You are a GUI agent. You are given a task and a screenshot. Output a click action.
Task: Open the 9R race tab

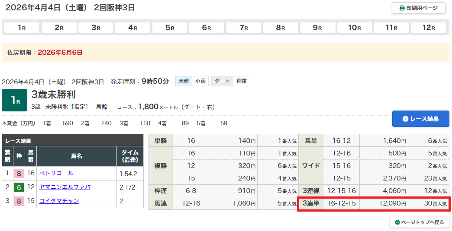[x=318, y=28]
